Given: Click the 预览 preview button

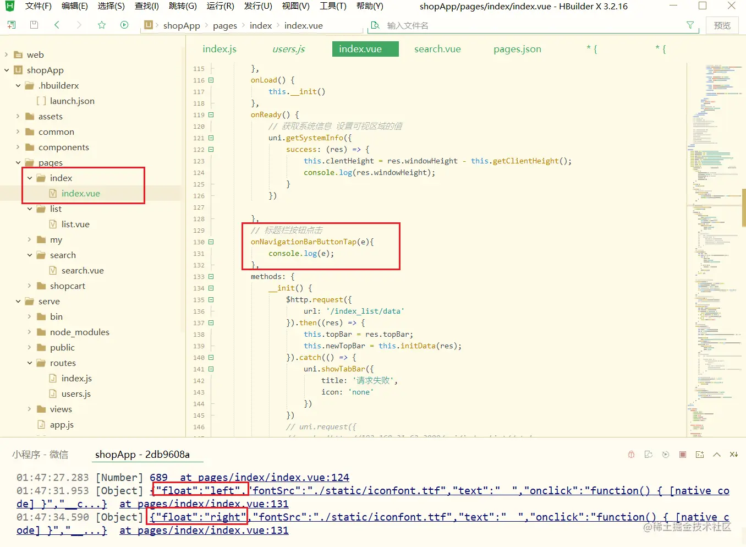Looking at the screenshot, I should click(722, 25).
